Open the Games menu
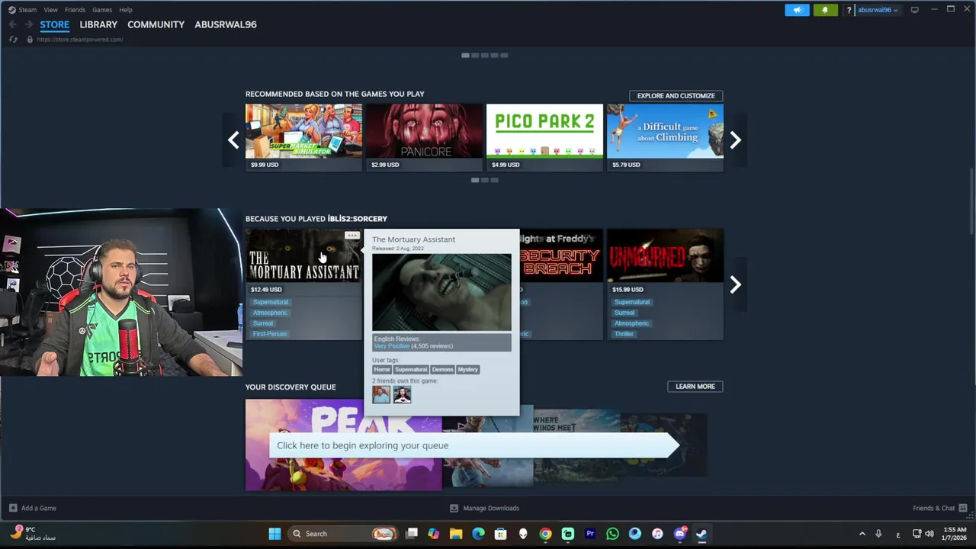Image resolution: width=976 pixels, height=549 pixels. point(101,10)
